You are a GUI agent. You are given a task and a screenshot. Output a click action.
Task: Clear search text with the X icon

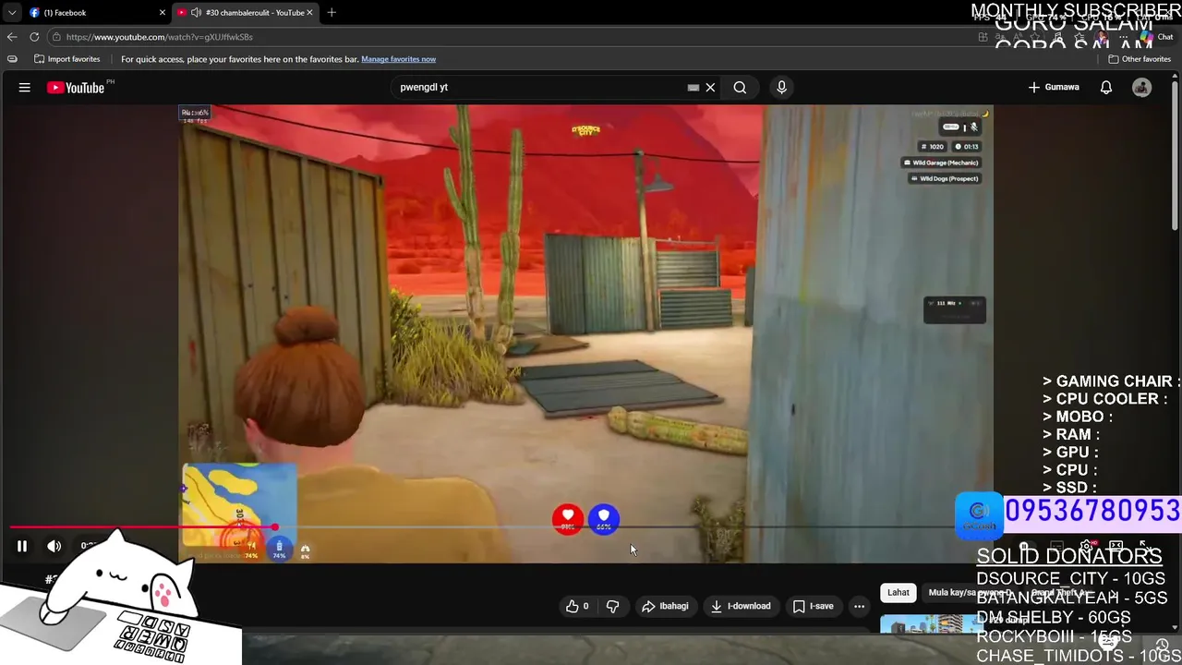pyautogui.click(x=710, y=88)
